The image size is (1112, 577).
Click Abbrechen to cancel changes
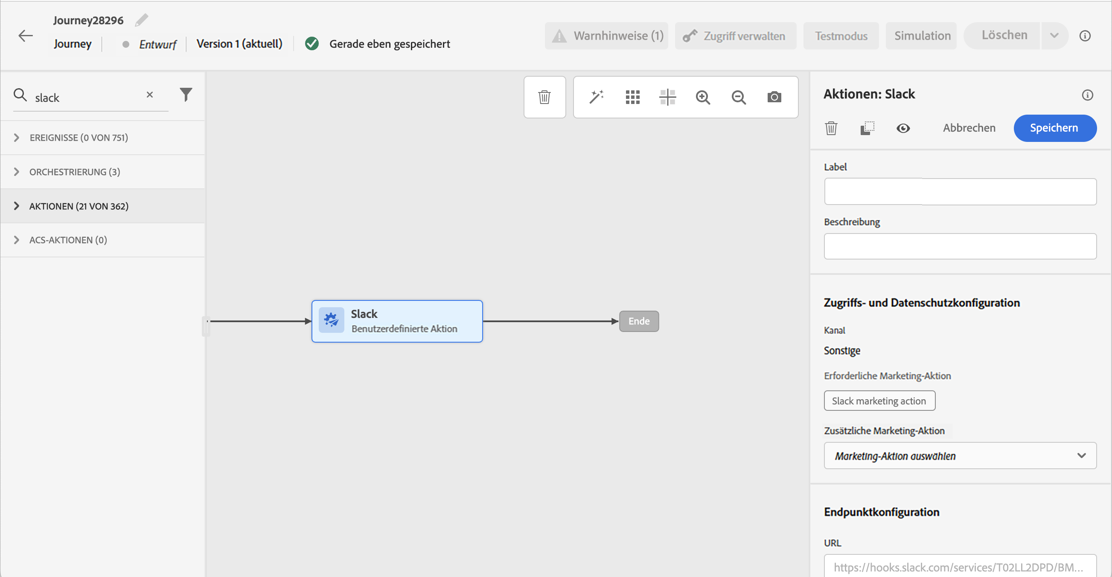969,128
